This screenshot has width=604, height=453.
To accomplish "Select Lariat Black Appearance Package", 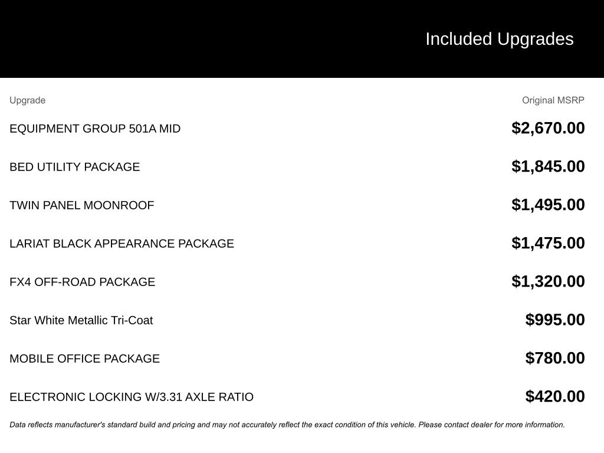I will [x=122, y=244].
